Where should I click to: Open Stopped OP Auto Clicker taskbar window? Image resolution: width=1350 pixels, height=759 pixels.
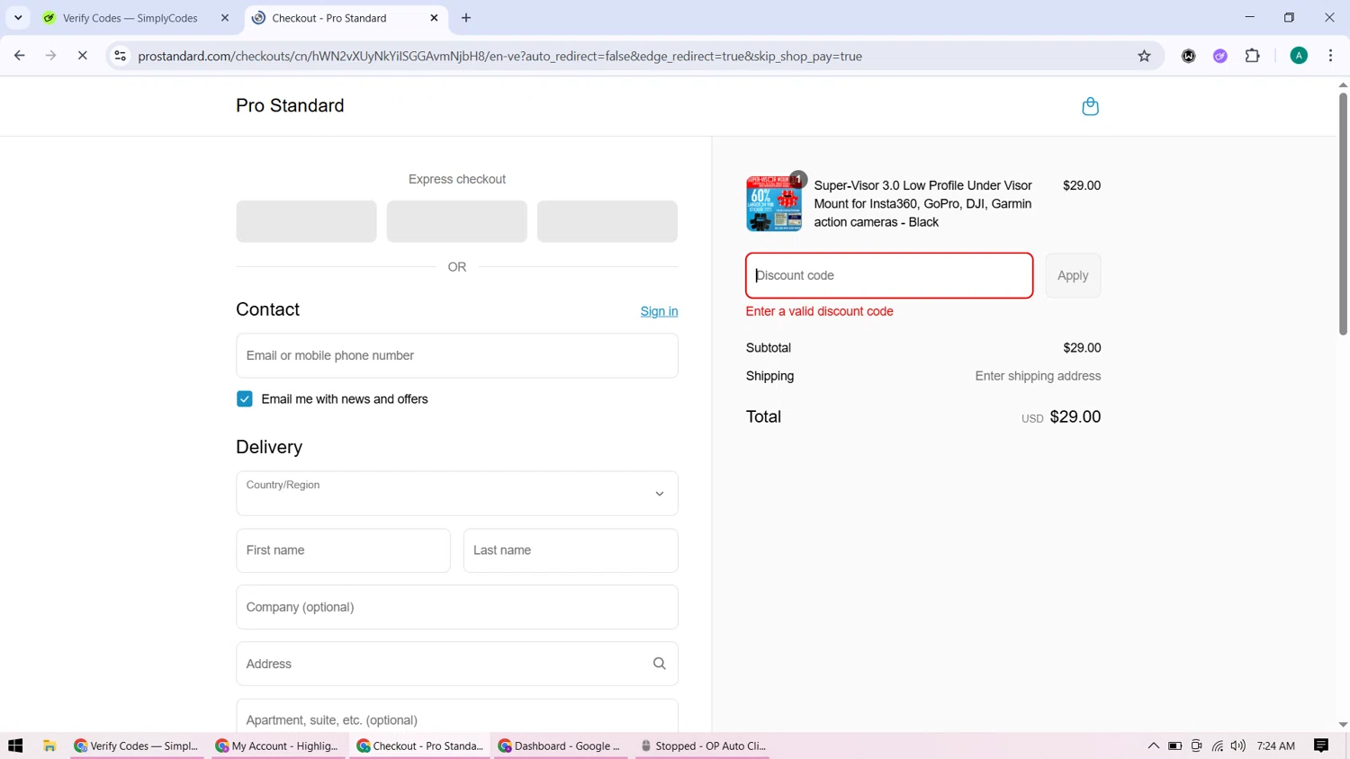click(703, 746)
